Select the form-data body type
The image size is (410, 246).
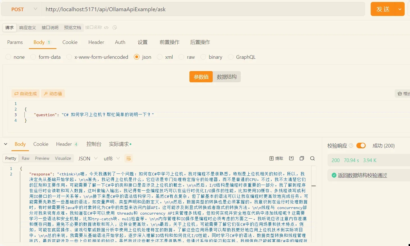[45, 57]
